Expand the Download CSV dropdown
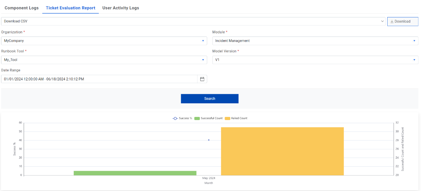 (382, 21)
